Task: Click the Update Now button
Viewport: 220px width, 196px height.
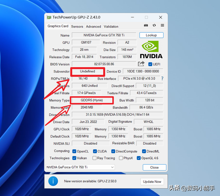Action: point(152,182)
